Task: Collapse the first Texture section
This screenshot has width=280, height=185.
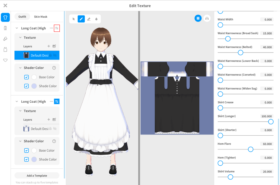Action: coord(20,38)
